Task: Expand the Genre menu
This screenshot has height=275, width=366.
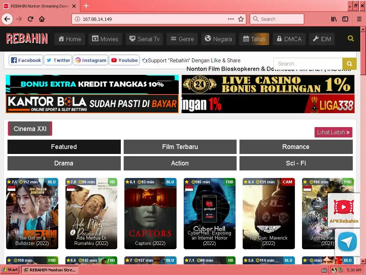Action: pos(182,39)
